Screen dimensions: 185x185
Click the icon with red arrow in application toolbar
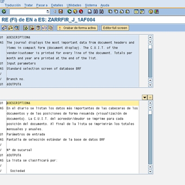click(32, 28)
